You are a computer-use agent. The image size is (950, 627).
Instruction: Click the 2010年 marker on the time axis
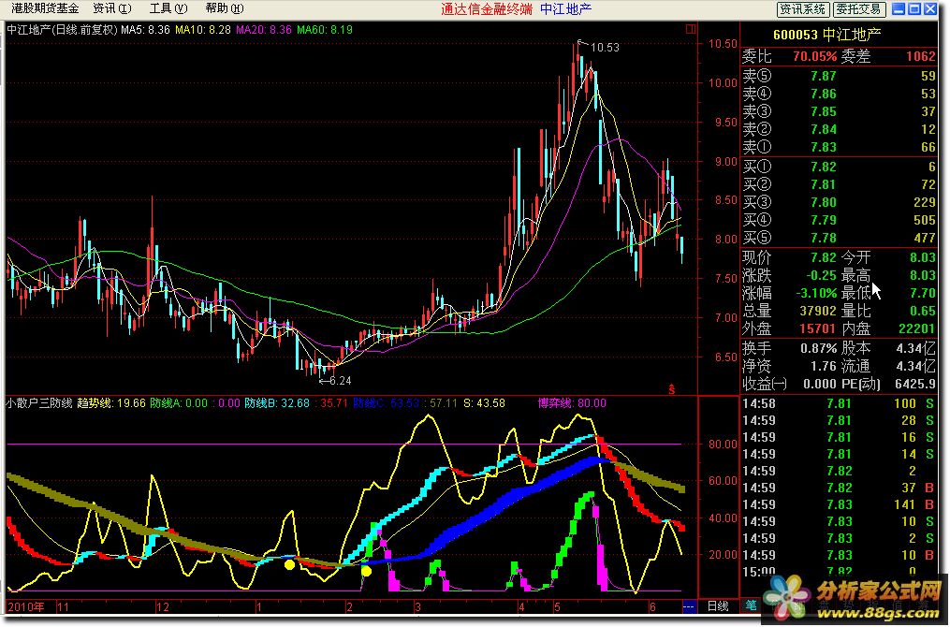pyautogui.click(x=26, y=606)
